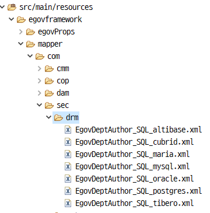The height and width of the screenshot is (213, 210).
Task: Click the mapper folder icon
Action: pos(30,44)
